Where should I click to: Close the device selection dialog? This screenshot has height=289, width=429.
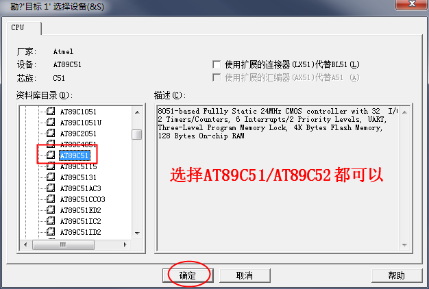pos(411,4)
